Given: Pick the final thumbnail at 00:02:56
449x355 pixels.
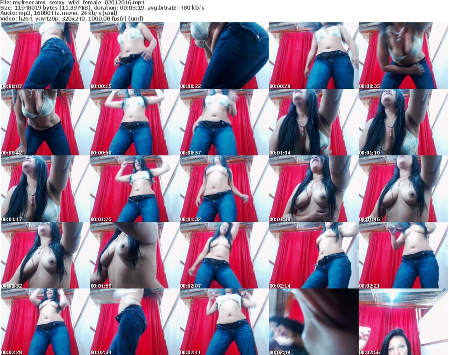Looking at the screenshot, I should tap(403, 322).
